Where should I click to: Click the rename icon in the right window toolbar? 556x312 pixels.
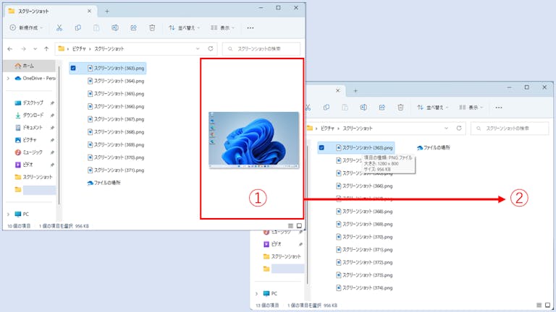(x=363, y=107)
